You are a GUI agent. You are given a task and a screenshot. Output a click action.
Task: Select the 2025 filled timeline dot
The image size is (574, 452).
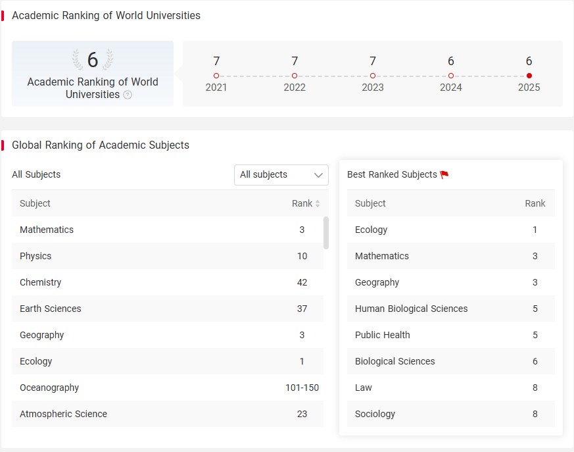(x=529, y=76)
